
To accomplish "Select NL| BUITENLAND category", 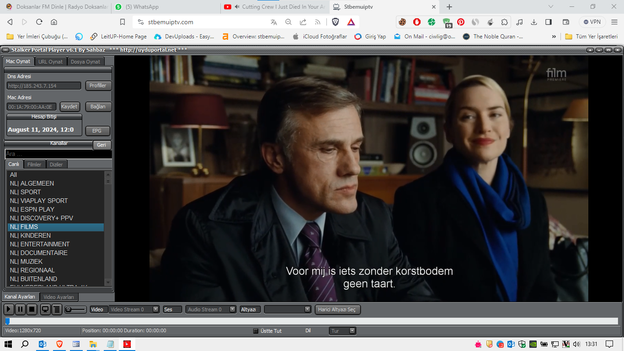I will click(56, 279).
